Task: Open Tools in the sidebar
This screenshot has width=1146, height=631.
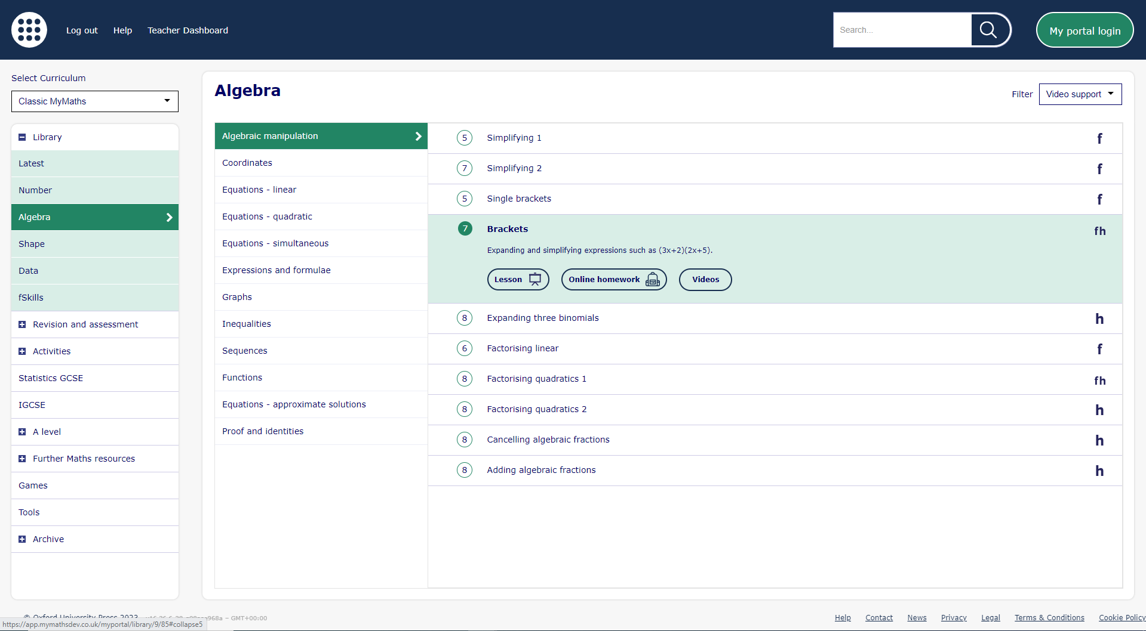Action: point(95,512)
